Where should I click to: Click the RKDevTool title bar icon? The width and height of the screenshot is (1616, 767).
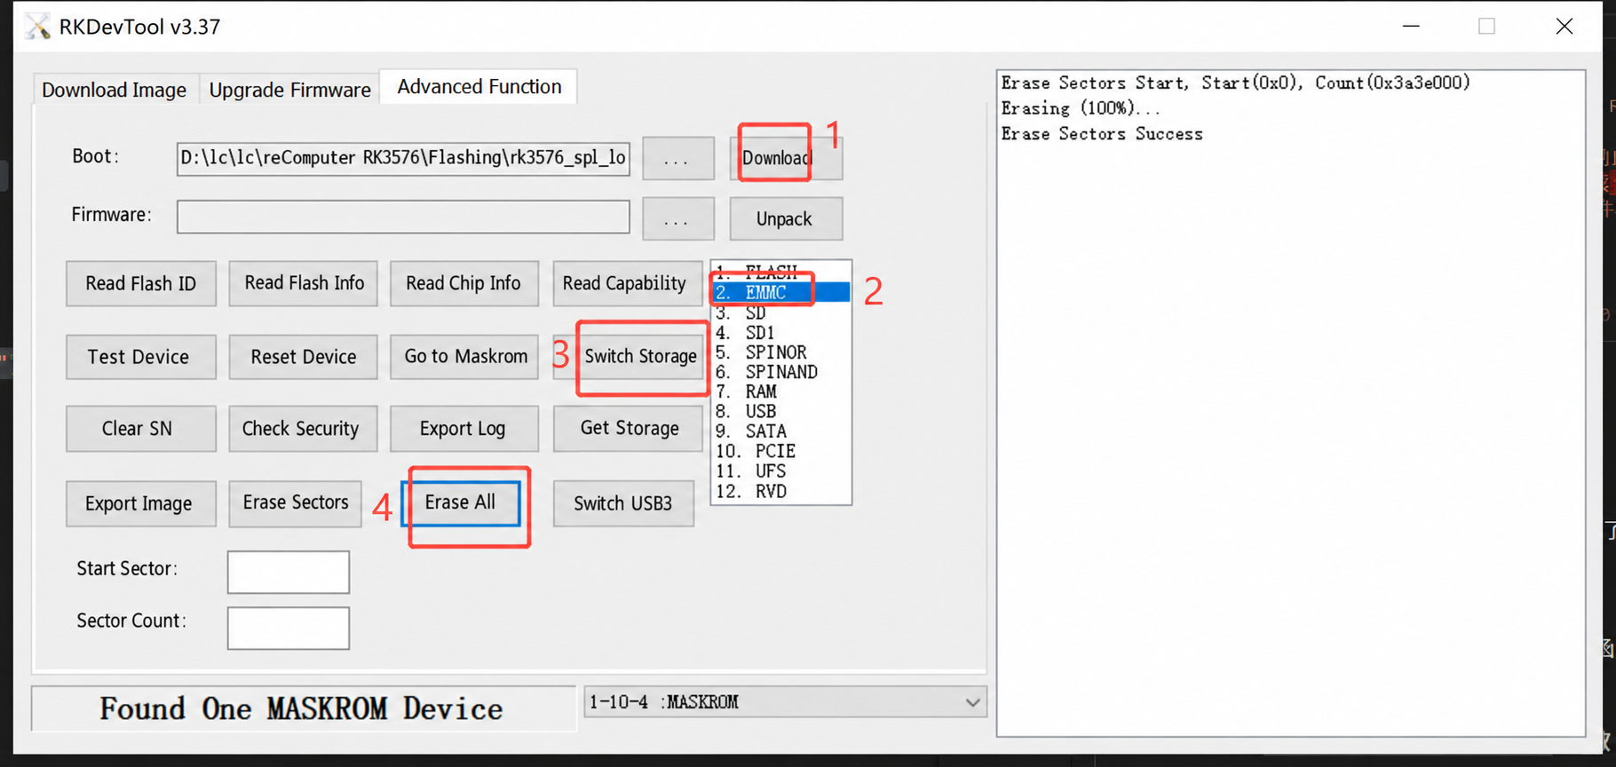point(37,27)
